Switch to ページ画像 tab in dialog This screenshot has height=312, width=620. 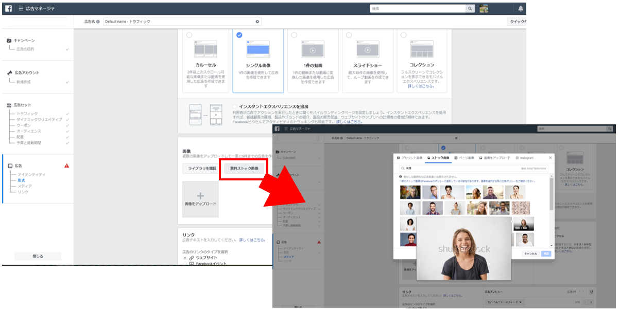pyautogui.click(x=464, y=158)
